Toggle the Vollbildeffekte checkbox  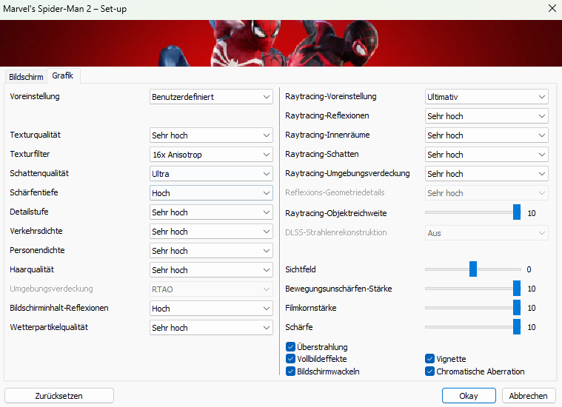point(290,359)
